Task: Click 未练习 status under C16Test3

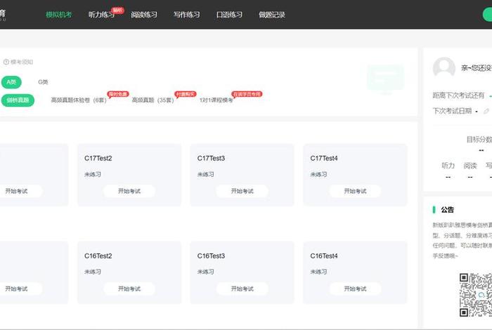Action: point(205,272)
